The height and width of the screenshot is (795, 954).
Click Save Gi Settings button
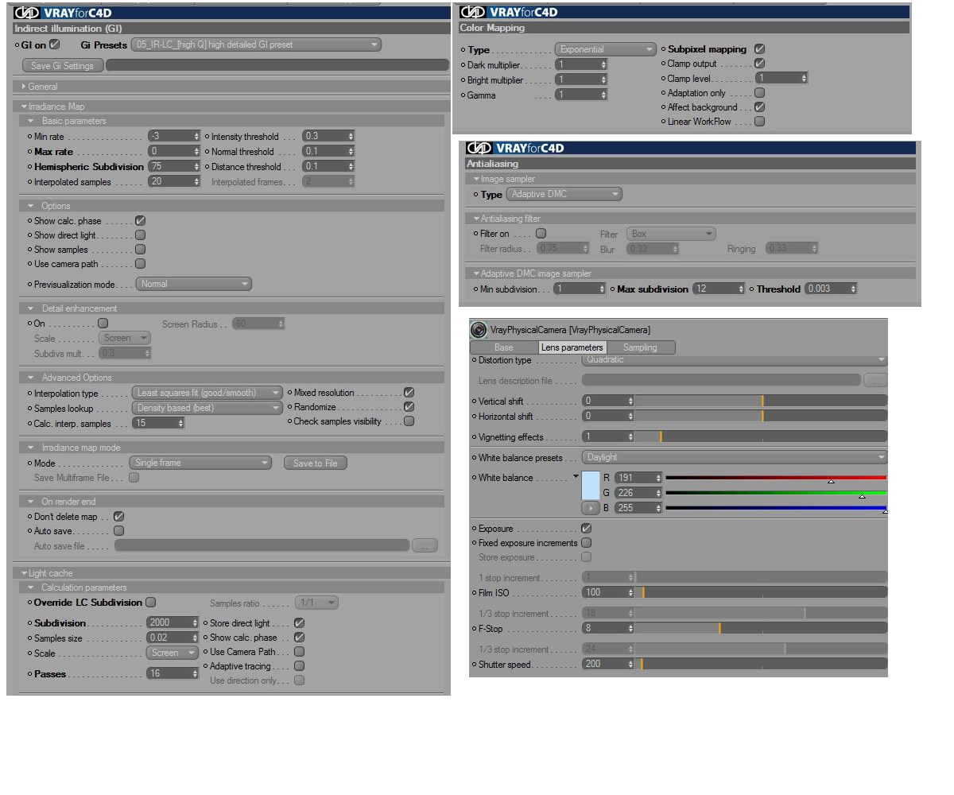[62, 66]
